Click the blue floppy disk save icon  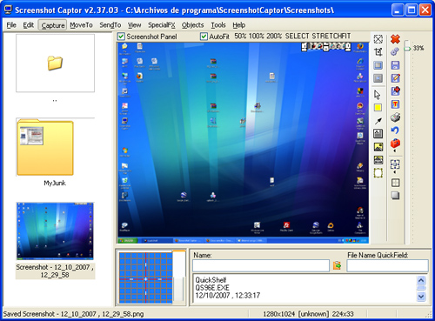[x=395, y=65]
